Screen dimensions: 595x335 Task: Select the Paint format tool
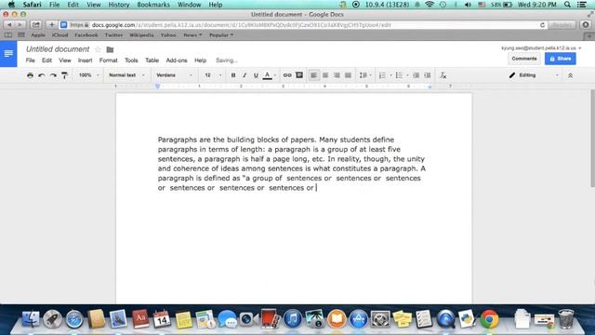tap(64, 75)
